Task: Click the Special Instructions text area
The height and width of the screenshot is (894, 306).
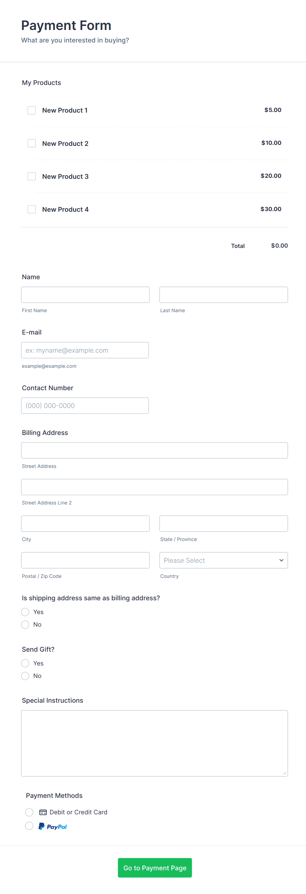Action: (x=154, y=743)
